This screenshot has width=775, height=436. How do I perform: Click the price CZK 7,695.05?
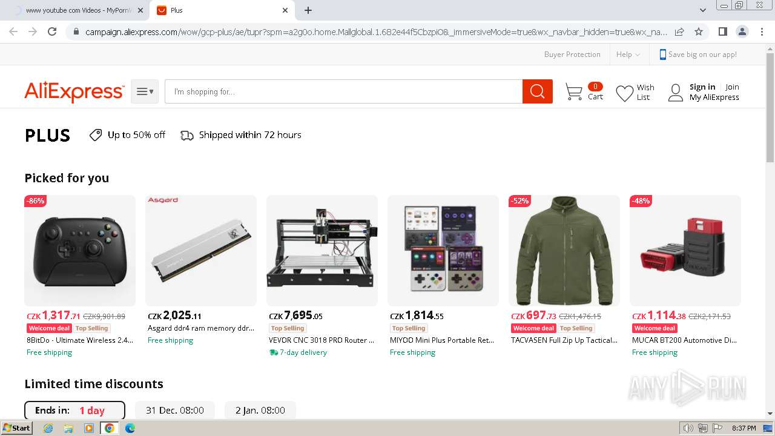295,315
